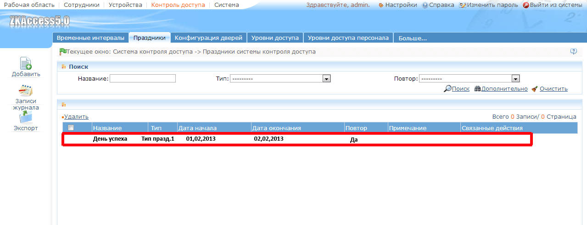Toggle the select-all checkbox in table header
Screen dimensions: 587x225
click(x=71, y=128)
